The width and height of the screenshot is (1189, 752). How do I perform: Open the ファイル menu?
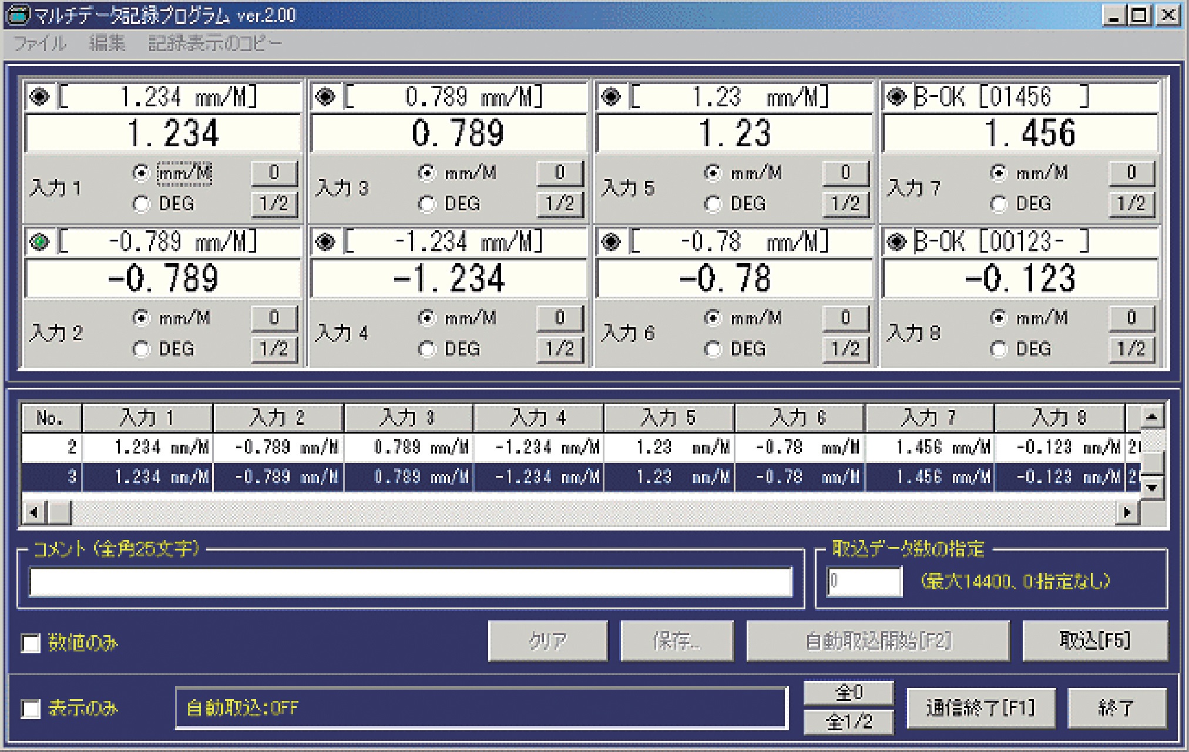point(40,43)
